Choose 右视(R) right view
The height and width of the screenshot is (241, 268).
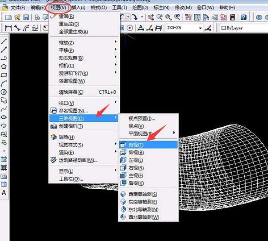click(148, 168)
